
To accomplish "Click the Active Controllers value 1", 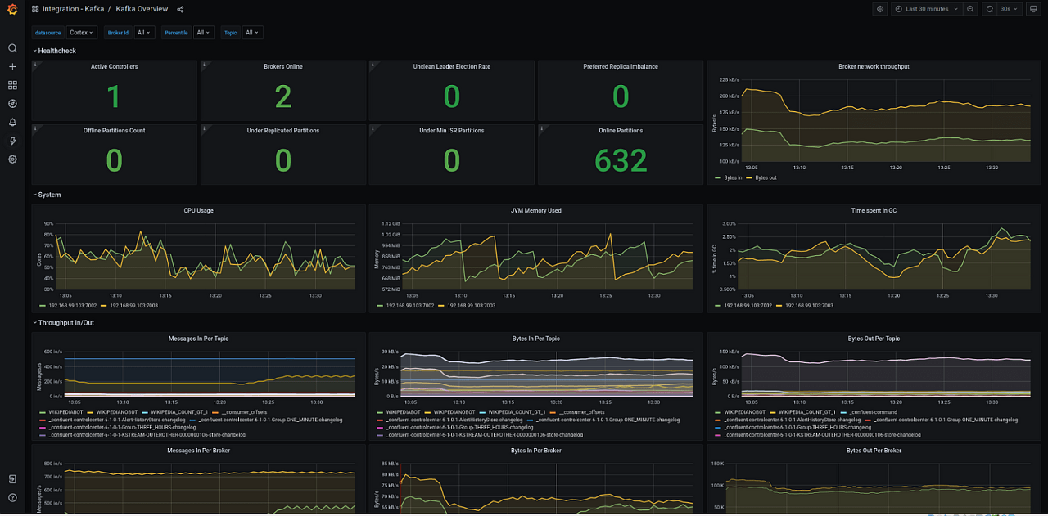I will point(114,97).
